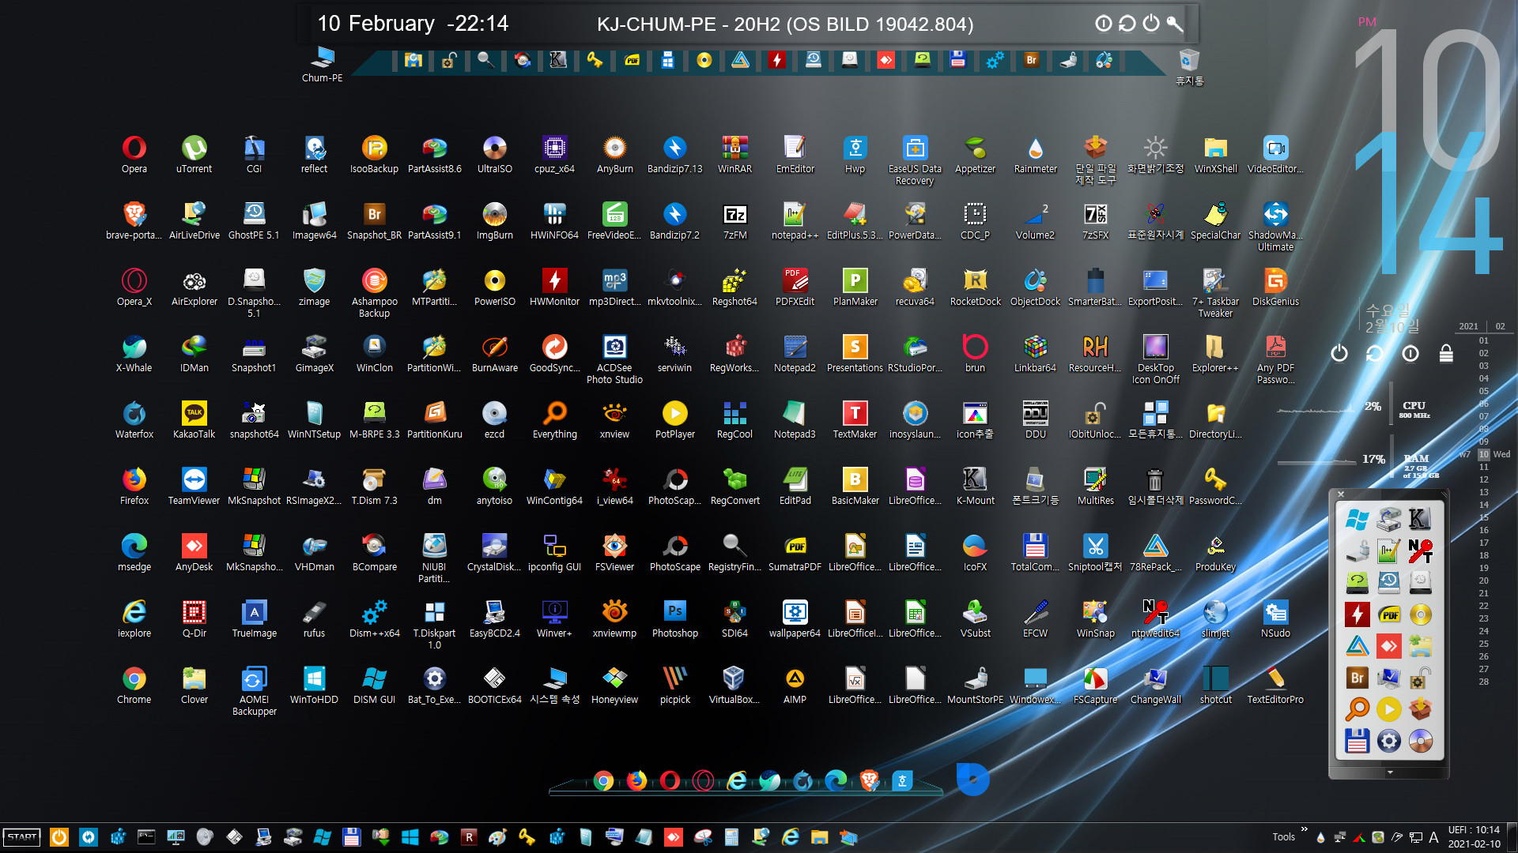This screenshot has height=853, width=1518.
Task: Click the START button on taskbar
Action: pos(22,837)
